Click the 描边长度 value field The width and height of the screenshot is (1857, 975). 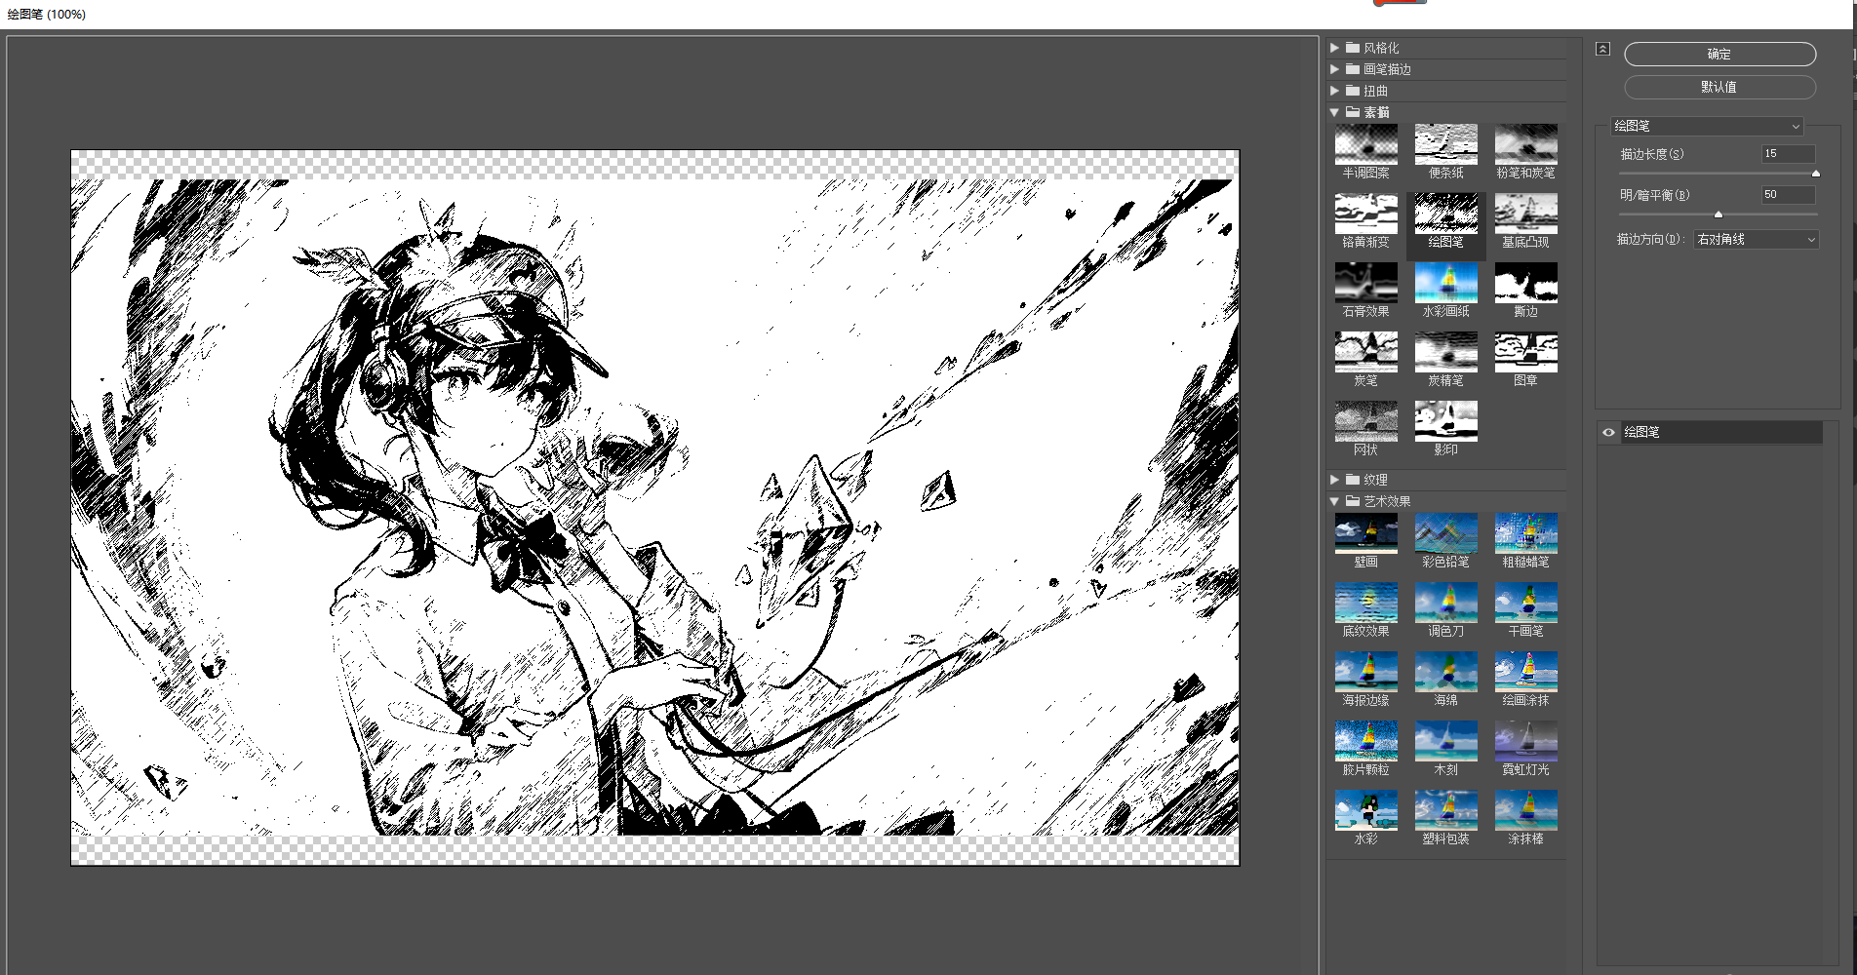1788,154
